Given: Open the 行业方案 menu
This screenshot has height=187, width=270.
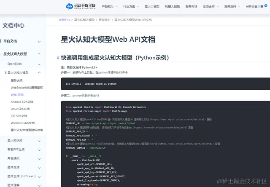Looking at the screenshot, I should click(x=129, y=7).
